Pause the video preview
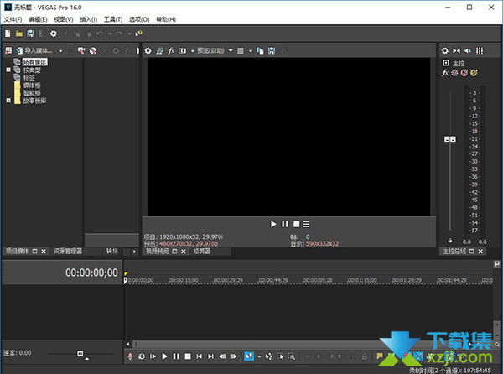Screen dimensions: 503x374 285,224
